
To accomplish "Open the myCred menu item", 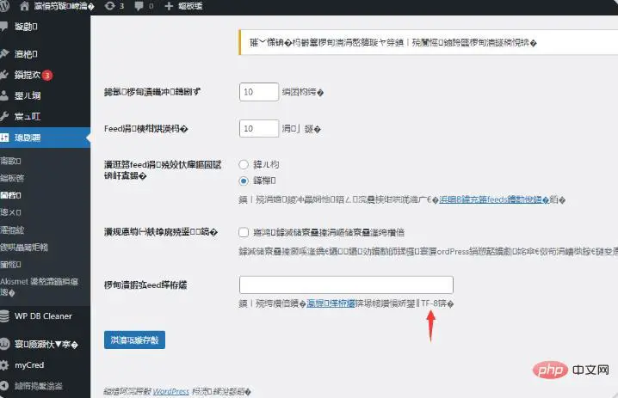I will pyautogui.click(x=29, y=365).
